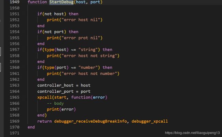Click line number 1957 in the gutter
222x137 pixels.
click(x=15, y=49)
